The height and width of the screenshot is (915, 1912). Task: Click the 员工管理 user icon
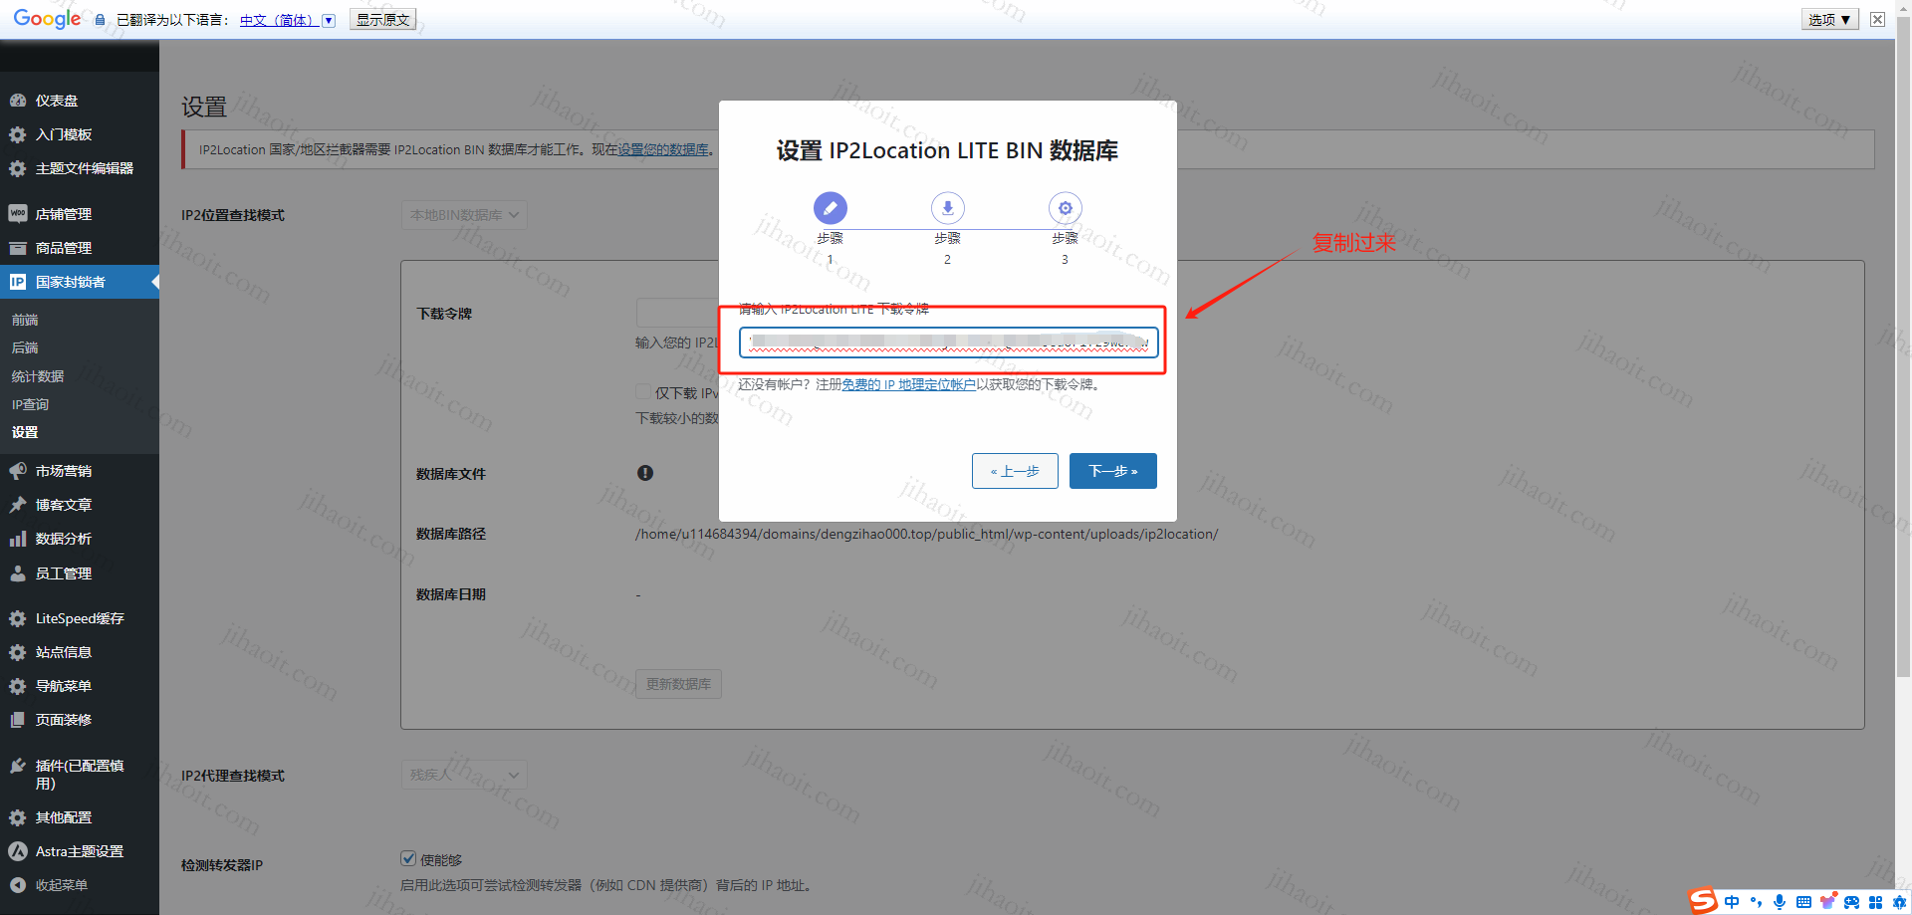[x=17, y=573]
